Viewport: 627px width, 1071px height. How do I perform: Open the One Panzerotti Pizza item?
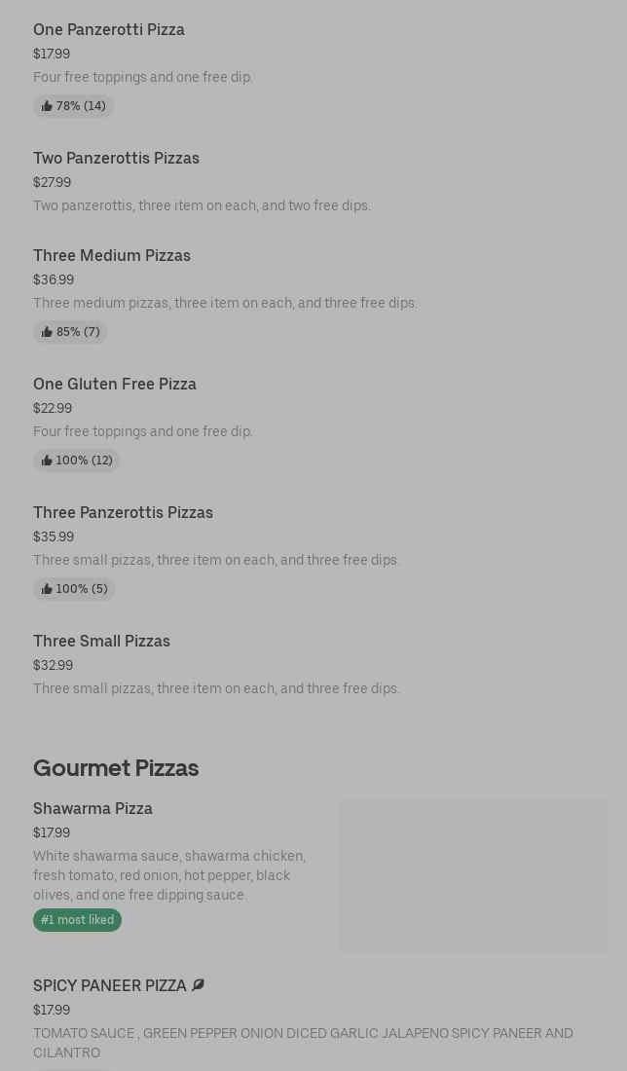[x=109, y=29]
